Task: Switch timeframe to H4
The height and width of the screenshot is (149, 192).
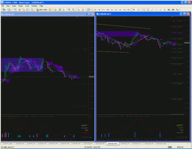Action: 116,10
